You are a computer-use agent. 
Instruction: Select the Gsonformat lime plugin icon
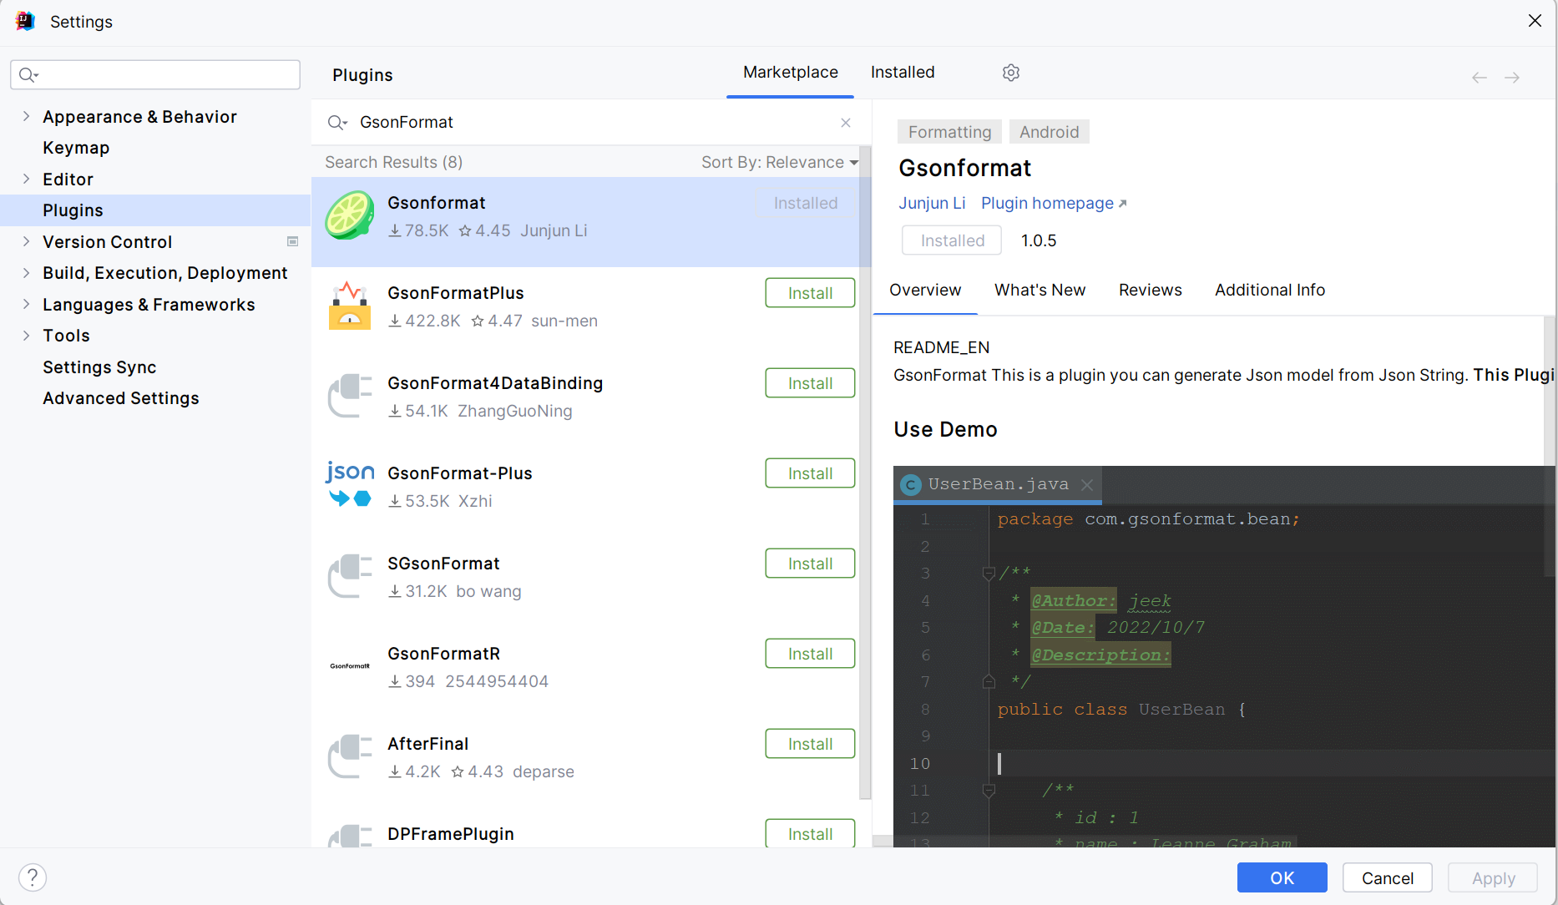click(349, 215)
